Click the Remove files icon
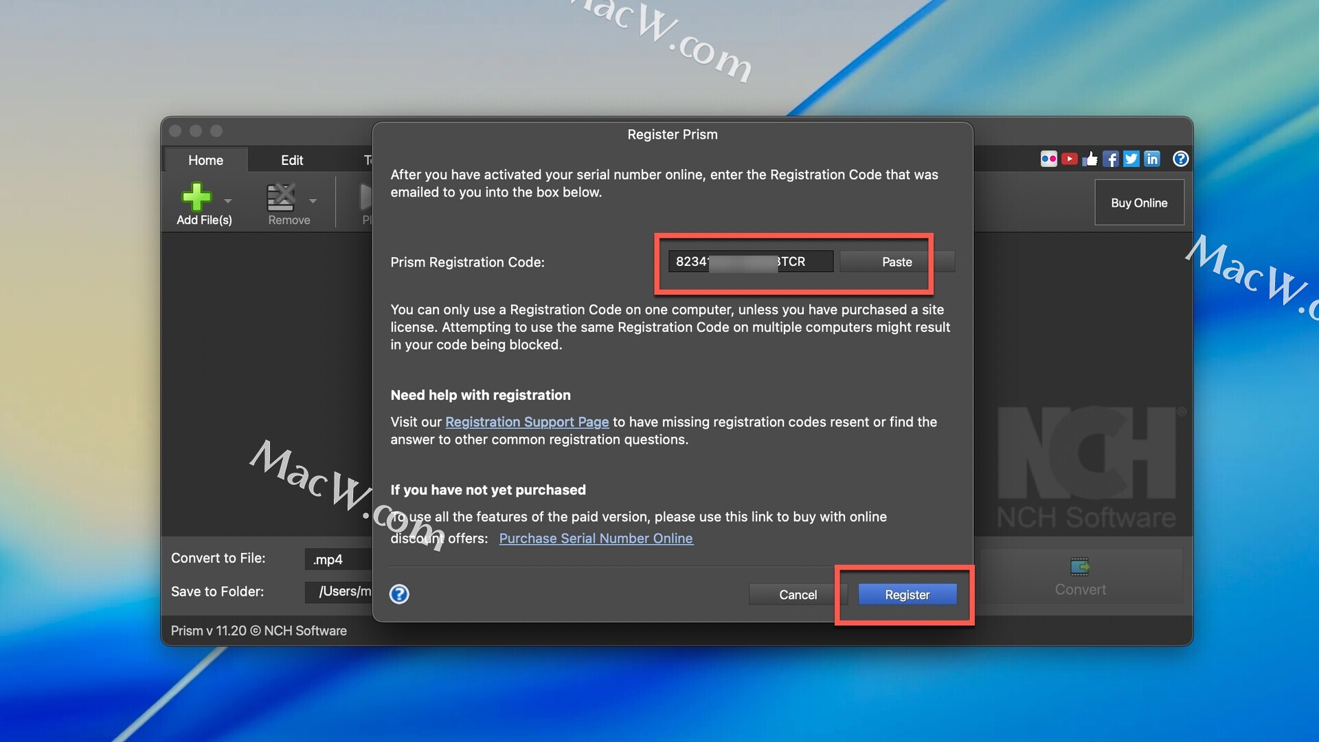The image size is (1319, 742). click(x=281, y=196)
